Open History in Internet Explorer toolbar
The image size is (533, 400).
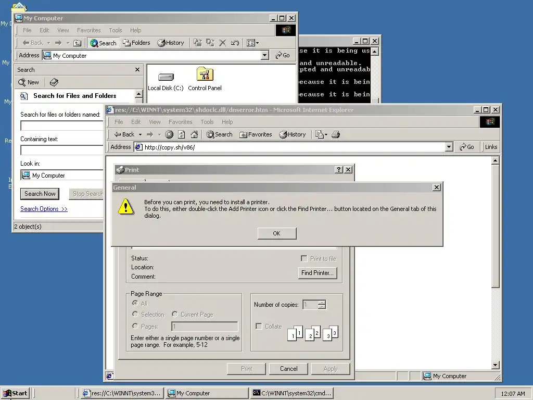(x=293, y=134)
